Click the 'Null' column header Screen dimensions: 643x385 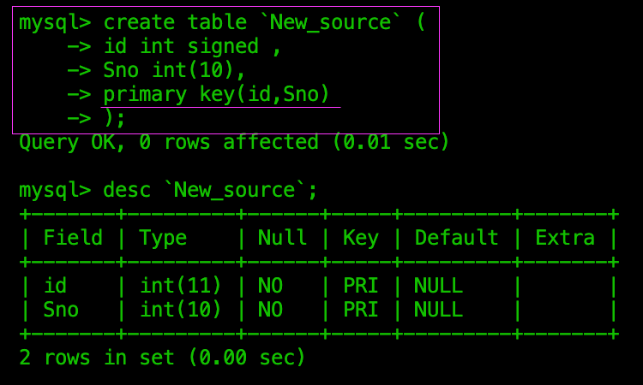pos(282,238)
